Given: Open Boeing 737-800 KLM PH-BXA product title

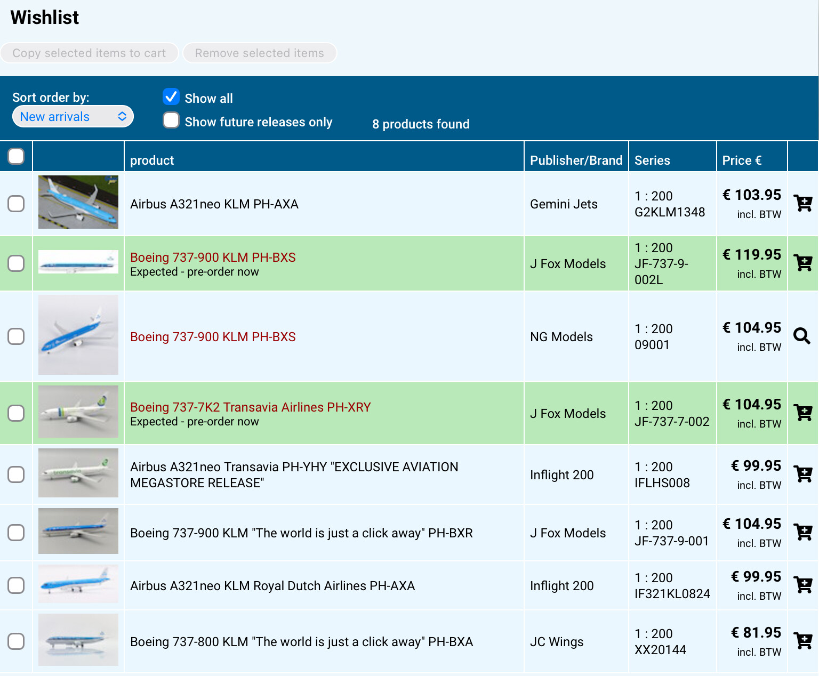Looking at the screenshot, I should point(302,641).
